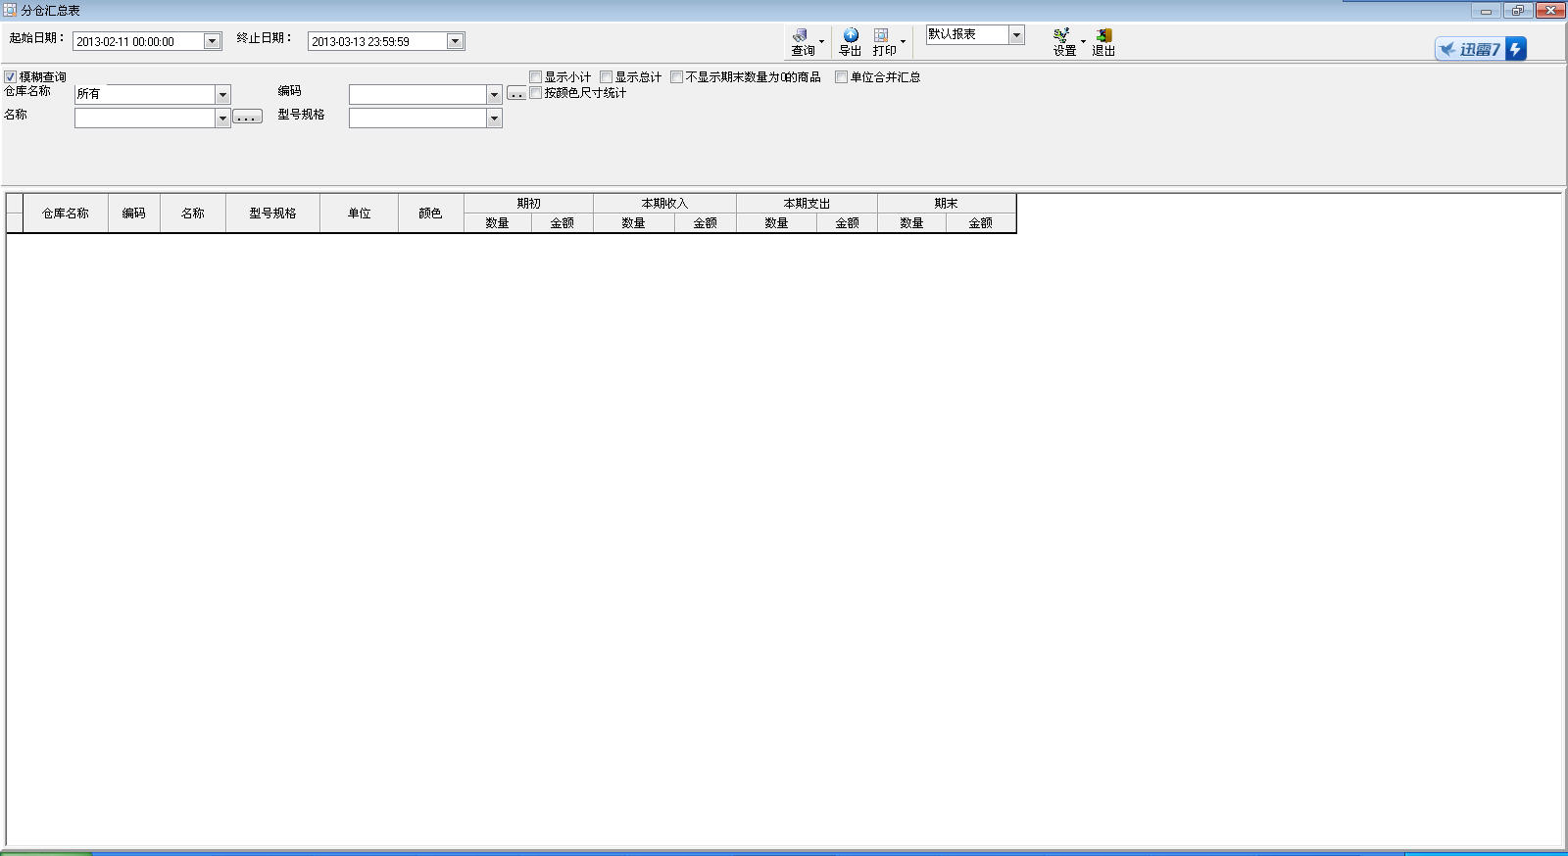Open the 终止日期 date picker dropdown
Image resolution: width=1568 pixels, height=856 pixels.
(x=455, y=41)
